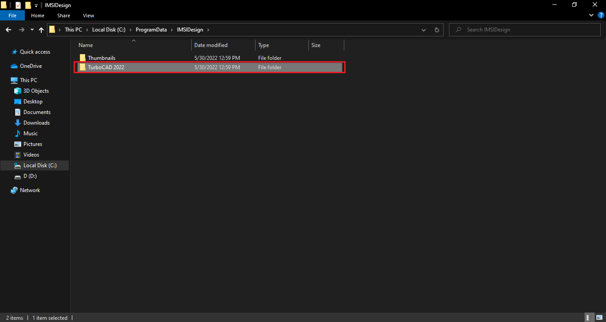Go back to the previous folder

pyautogui.click(x=8, y=30)
